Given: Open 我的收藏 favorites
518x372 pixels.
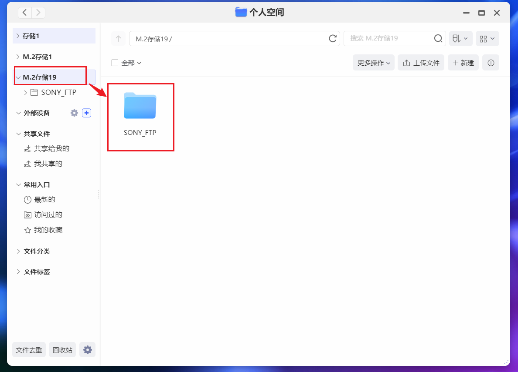Looking at the screenshot, I should [48, 230].
